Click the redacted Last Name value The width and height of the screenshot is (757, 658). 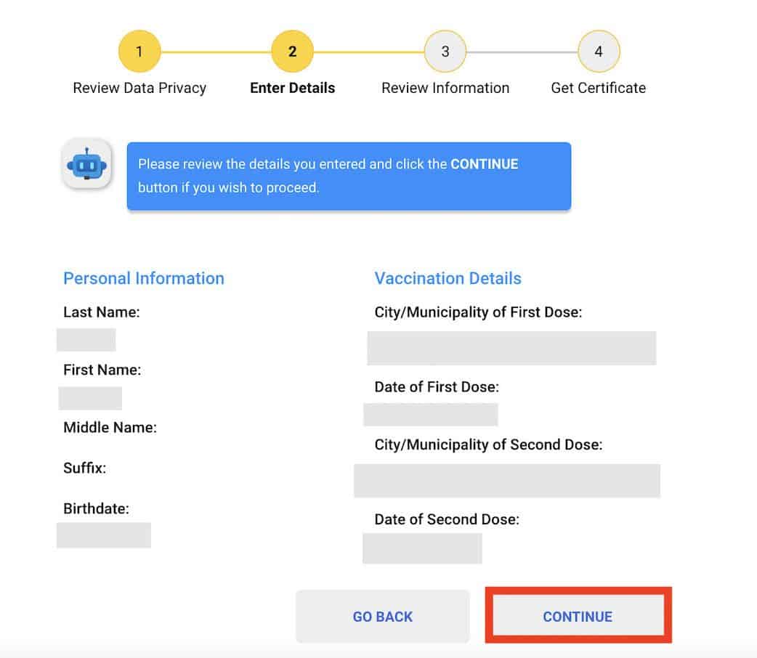(x=86, y=340)
